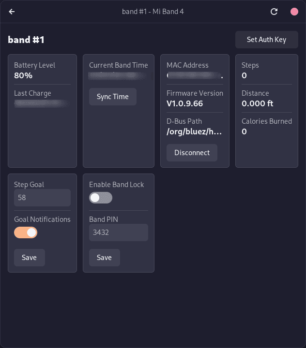Select the Firmware Version V1.0.9.66 text
The height and width of the screenshot is (348, 306).
[184, 103]
